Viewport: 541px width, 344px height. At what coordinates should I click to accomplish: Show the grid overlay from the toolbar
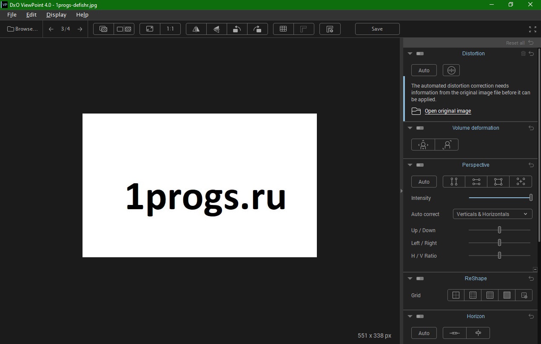[283, 29]
